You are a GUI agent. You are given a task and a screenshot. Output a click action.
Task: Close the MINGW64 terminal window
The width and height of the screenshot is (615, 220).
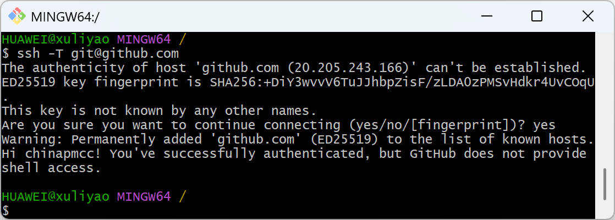coord(587,16)
